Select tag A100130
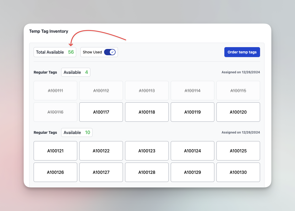 coord(238,172)
